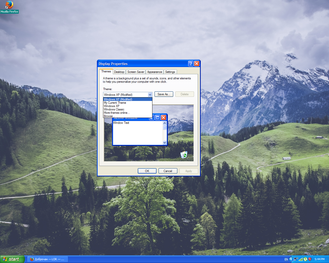329x263 pixels.
Task: Click the Theme combo box dropdown arrow
Action: (x=150, y=95)
